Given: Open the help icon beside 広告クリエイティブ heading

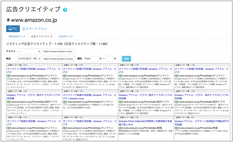Looking at the screenshot, I should (x=65, y=10).
